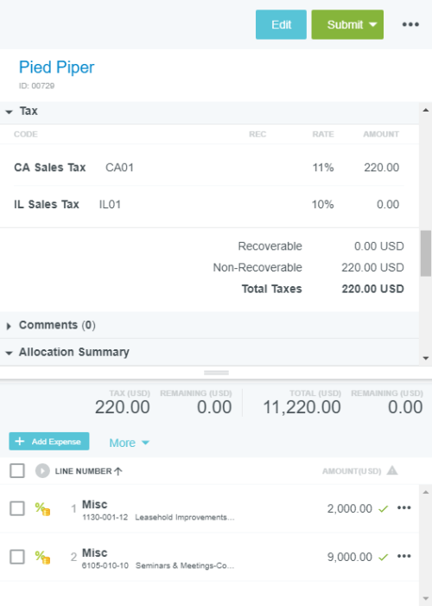This screenshot has width=432, height=606.
Task: Open the Pied Piper vendor link
Action: [x=56, y=67]
